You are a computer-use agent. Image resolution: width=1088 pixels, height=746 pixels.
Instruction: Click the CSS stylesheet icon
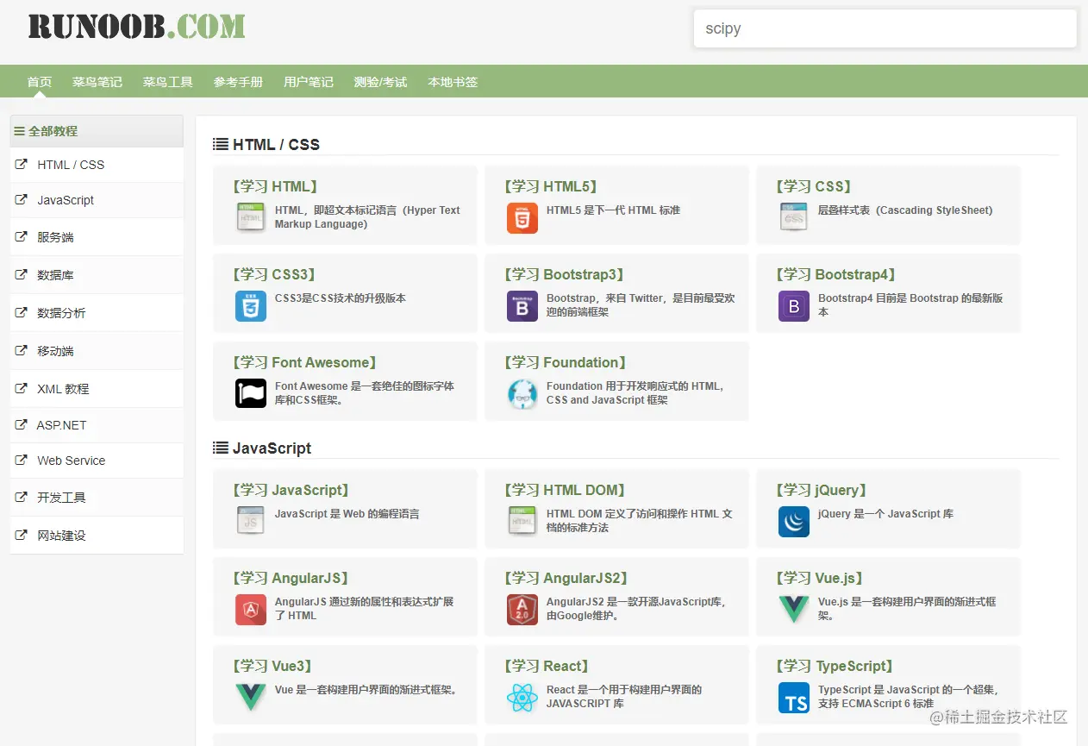tap(794, 217)
